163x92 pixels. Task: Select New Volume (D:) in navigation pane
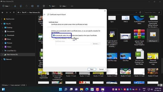12,54
